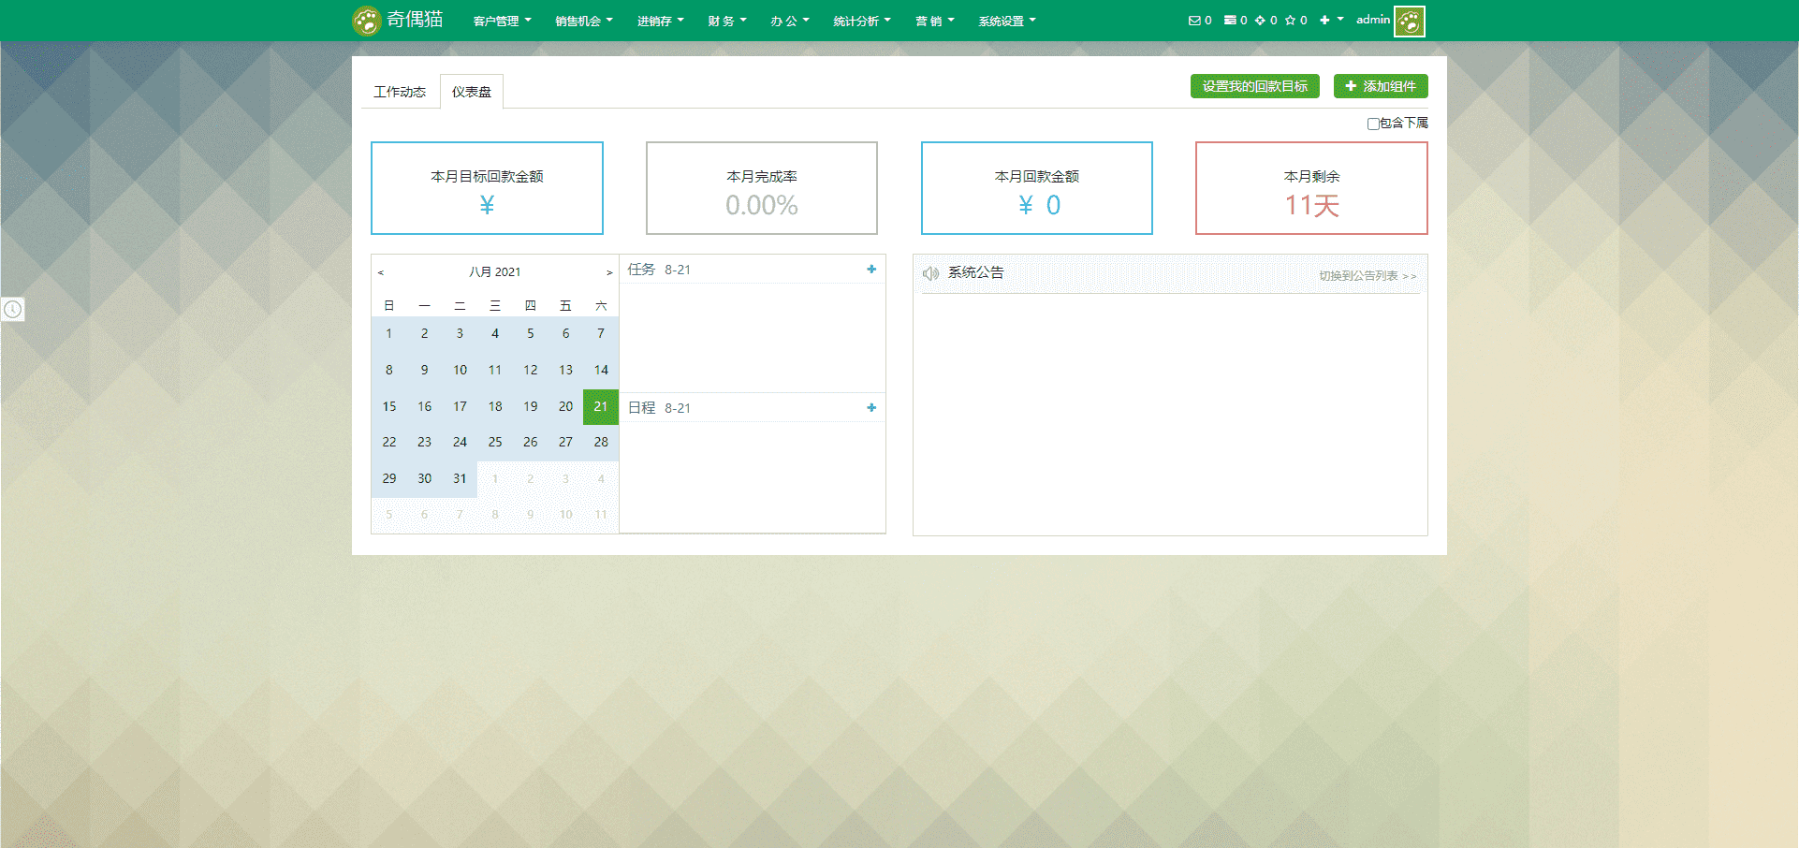Open the 系统设置 dropdown menu

[x=1007, y=21]
